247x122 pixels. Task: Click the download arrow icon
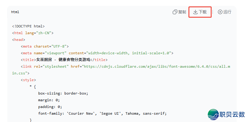195,12
